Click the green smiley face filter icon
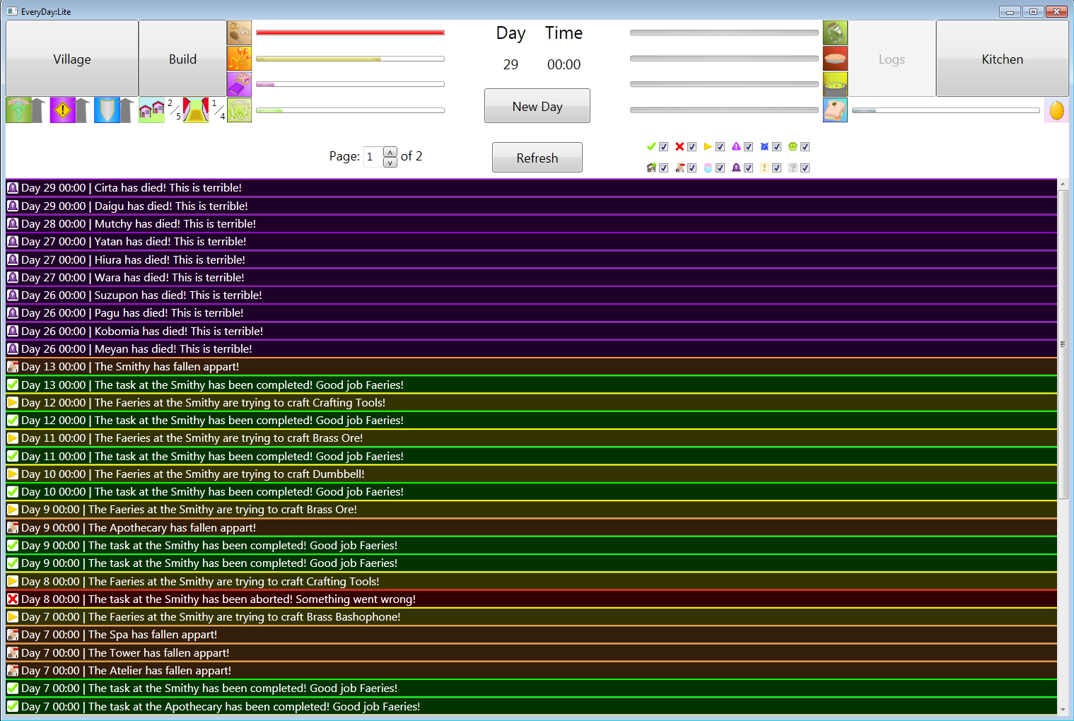The width and height of the screenshot is (1074, 721). pyautogui.click(x=793, y=146)
